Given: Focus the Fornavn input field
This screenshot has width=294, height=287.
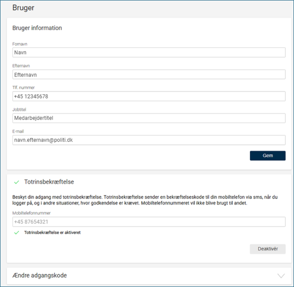Looking at the screenshot, I should pyautogui.click(x=149, y=52).
